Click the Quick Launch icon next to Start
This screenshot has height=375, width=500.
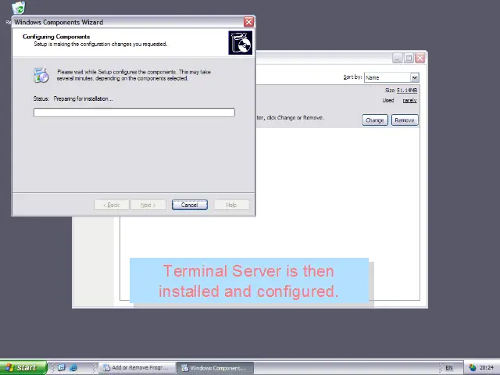pyautogui.click(x=62, y=367)
